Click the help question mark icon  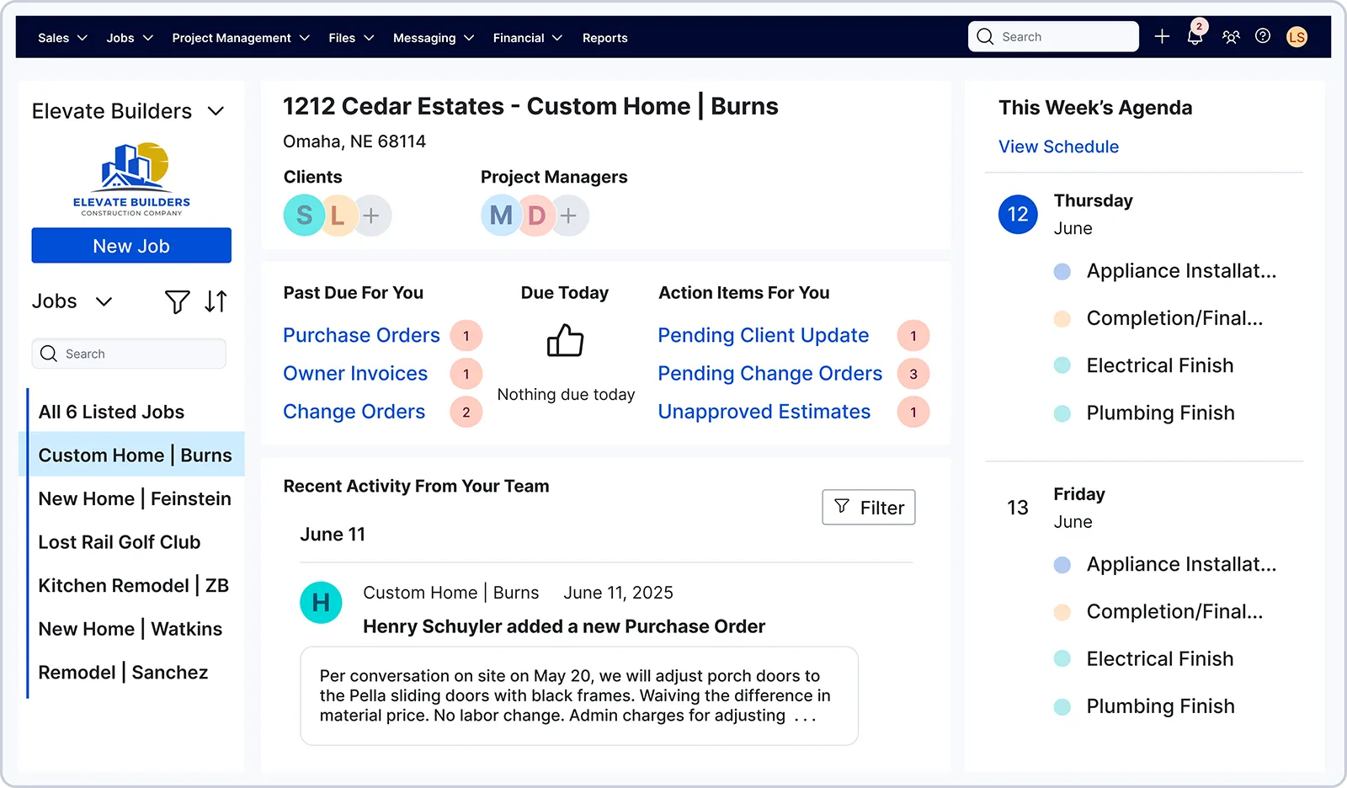1263,36
